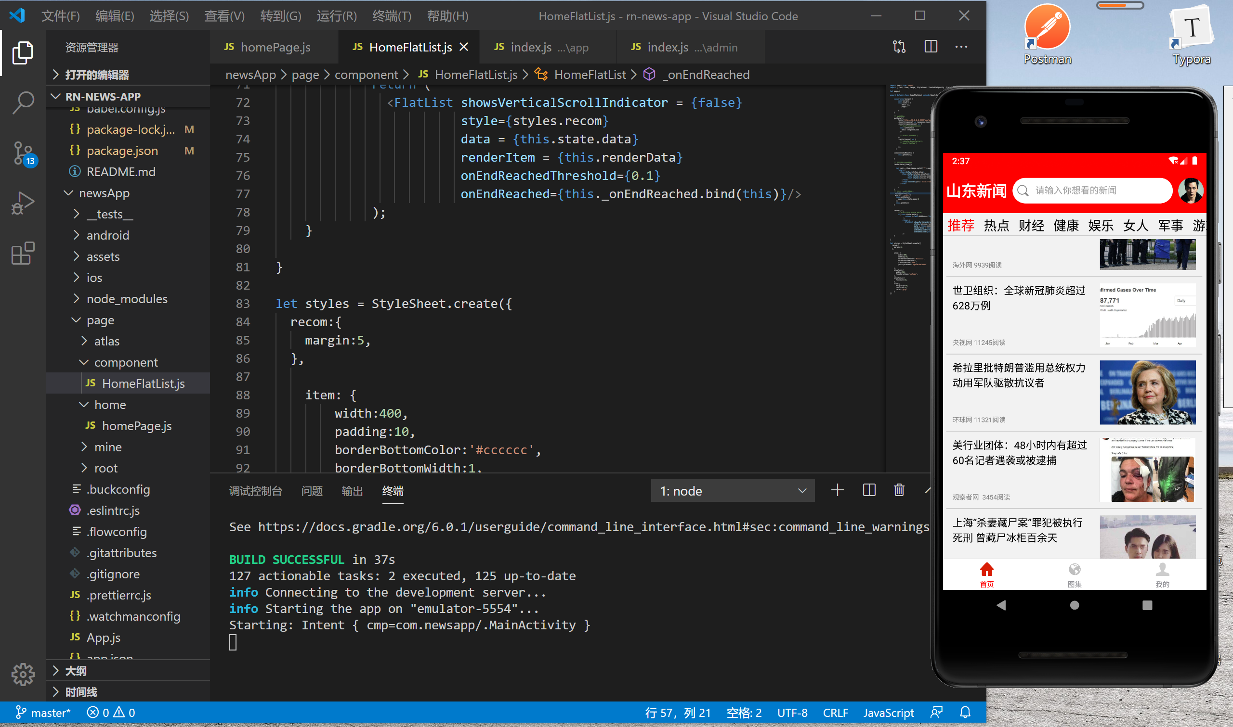The image size is (1233, 727).
Task: Open notifications bell in status bar
Action: (x=965, y=713)
